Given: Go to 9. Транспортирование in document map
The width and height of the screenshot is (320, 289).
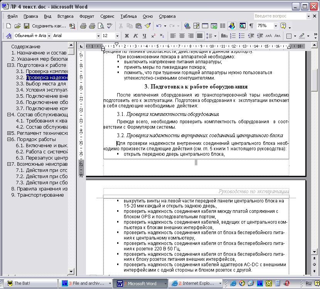Looking at the screenshot, I should tap(37, 195).
